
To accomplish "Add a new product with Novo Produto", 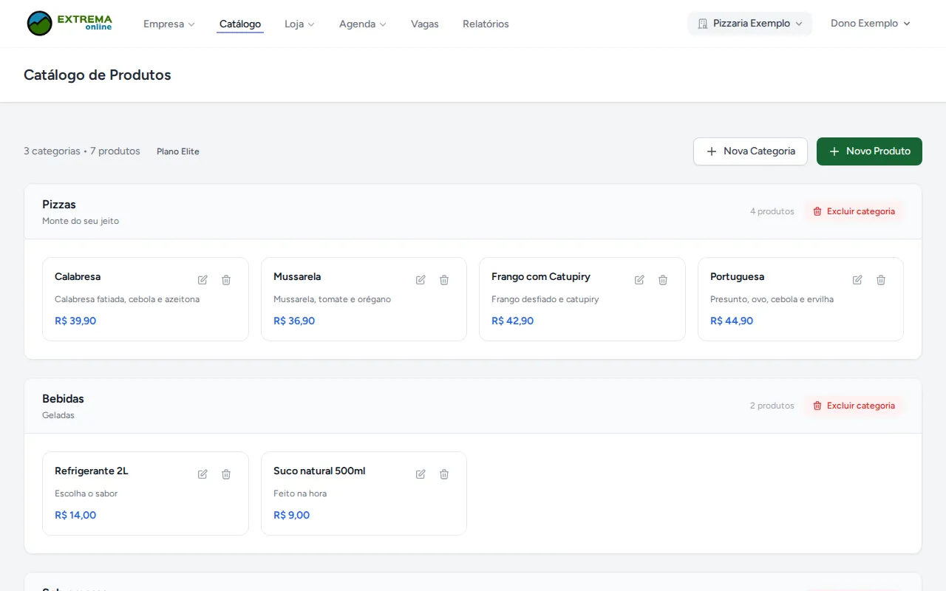I will coord(869,151).
